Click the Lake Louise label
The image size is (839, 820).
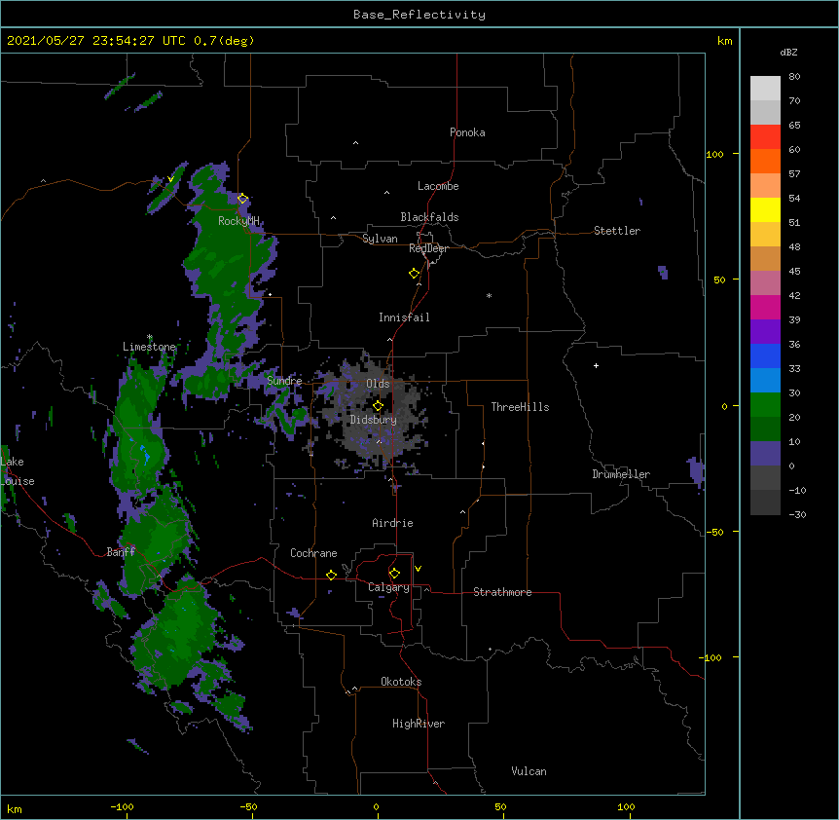click(x=18, y=471)
